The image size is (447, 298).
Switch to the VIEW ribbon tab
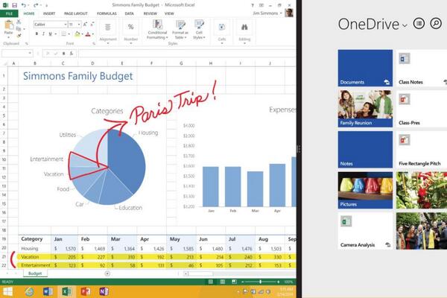click(x=169, y=13)
